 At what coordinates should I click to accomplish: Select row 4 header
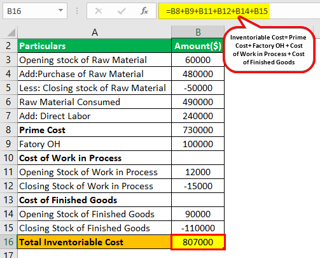(8, 74)
